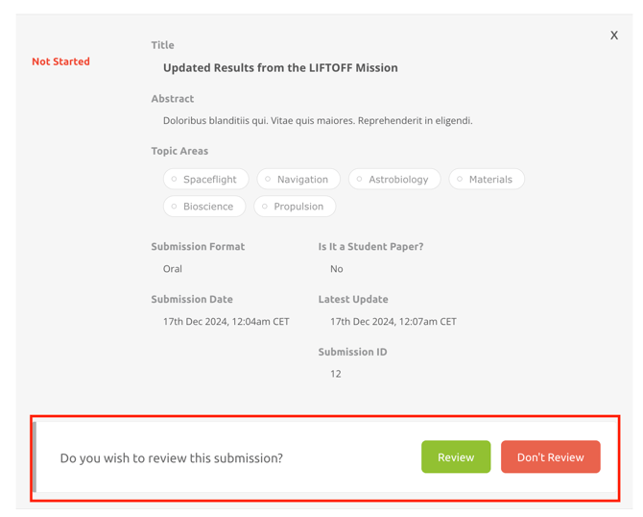Pick the Materials topic tag
Screen dimensions: 643x517
pos(487,180)
